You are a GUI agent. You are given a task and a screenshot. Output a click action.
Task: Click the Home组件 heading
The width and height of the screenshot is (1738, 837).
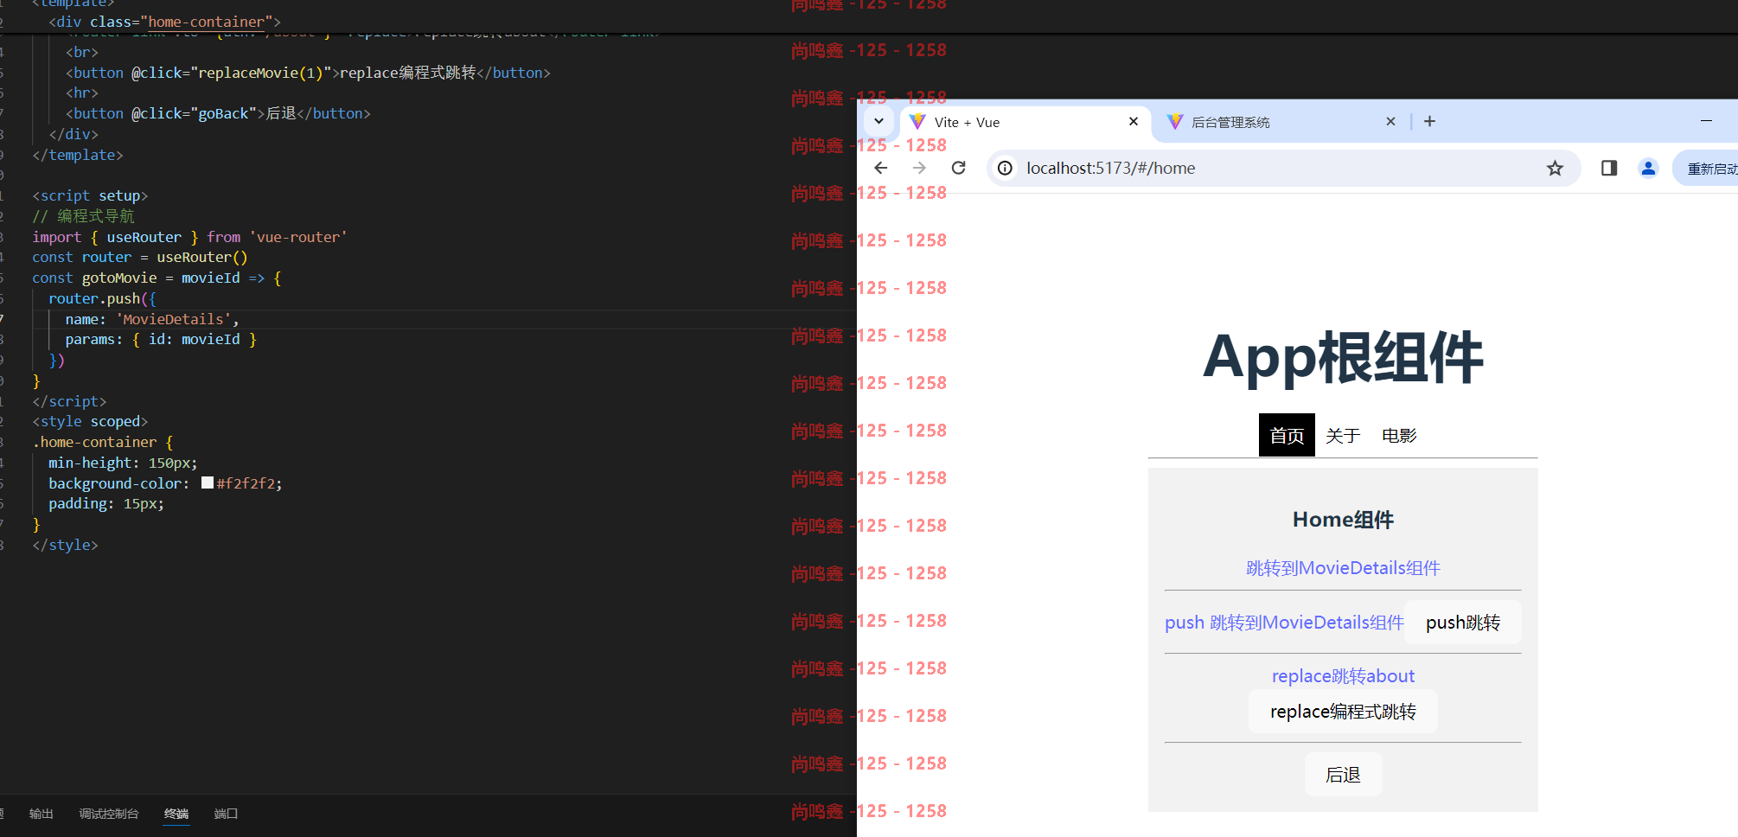click(x=1343, y=520)
